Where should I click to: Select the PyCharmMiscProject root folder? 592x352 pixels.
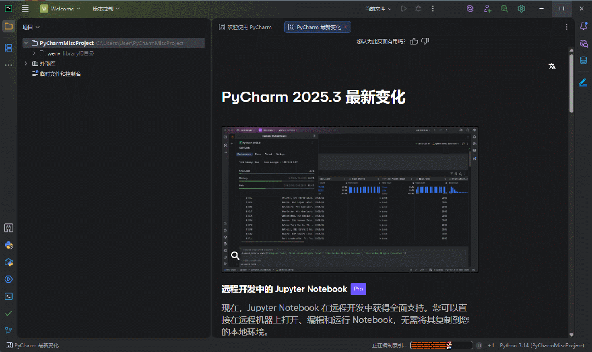[x=113, y=43]
